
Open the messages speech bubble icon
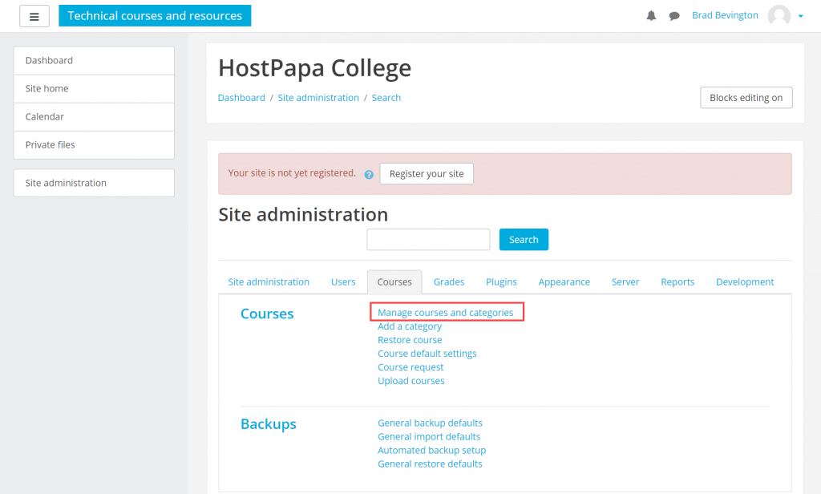point(674,16)
